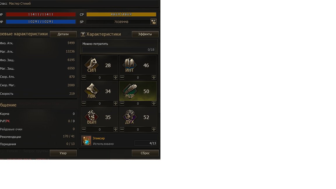Decrease ИНТ with minus button
Viewport: 336px width, 189px height.
(x=122, y=77)
